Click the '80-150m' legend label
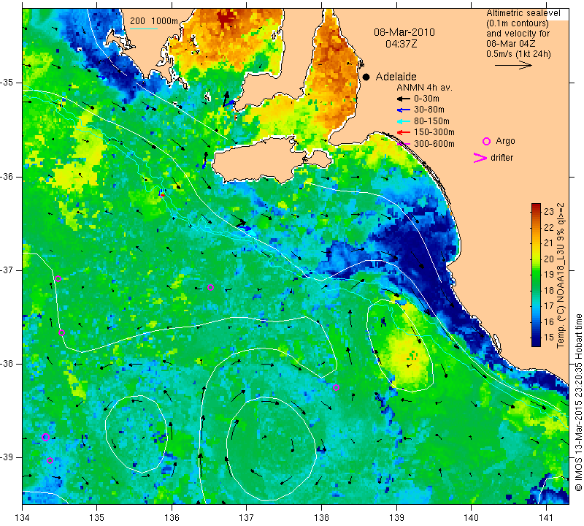 click(x=431, y=121)
